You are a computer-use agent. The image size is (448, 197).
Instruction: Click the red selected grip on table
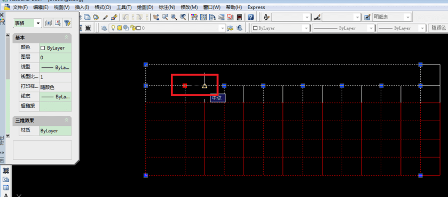tap(185, 85)
